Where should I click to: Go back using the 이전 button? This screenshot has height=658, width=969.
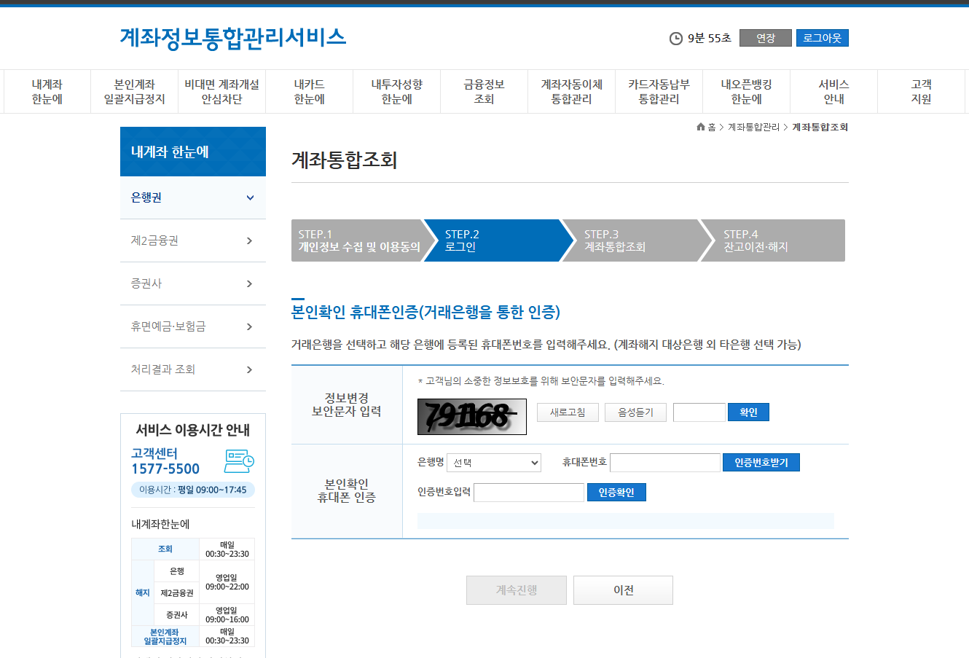click(623, 590)
